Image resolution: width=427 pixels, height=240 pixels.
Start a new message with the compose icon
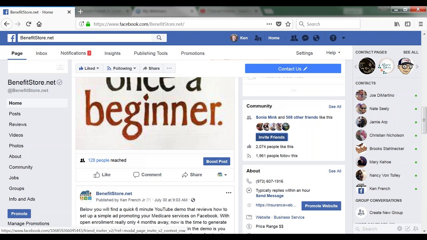tap(407, 229)
